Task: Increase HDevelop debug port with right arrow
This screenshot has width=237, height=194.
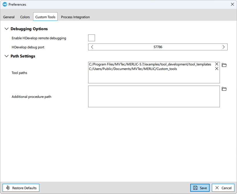Action: pyautogui.click(x=224, y=47)
